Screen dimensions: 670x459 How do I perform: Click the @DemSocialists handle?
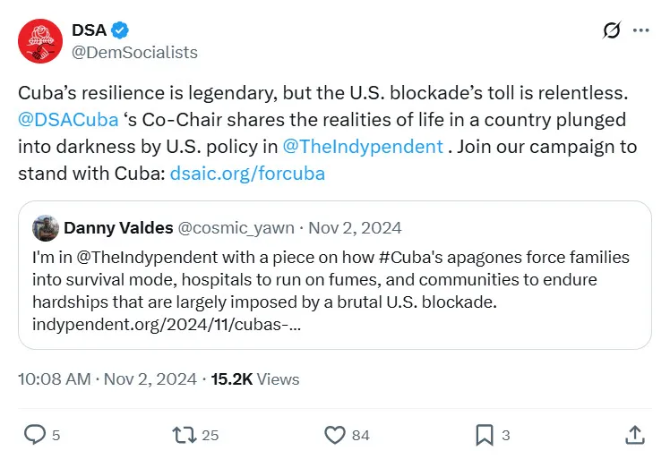pyautogui.click(x=134, y=52)
